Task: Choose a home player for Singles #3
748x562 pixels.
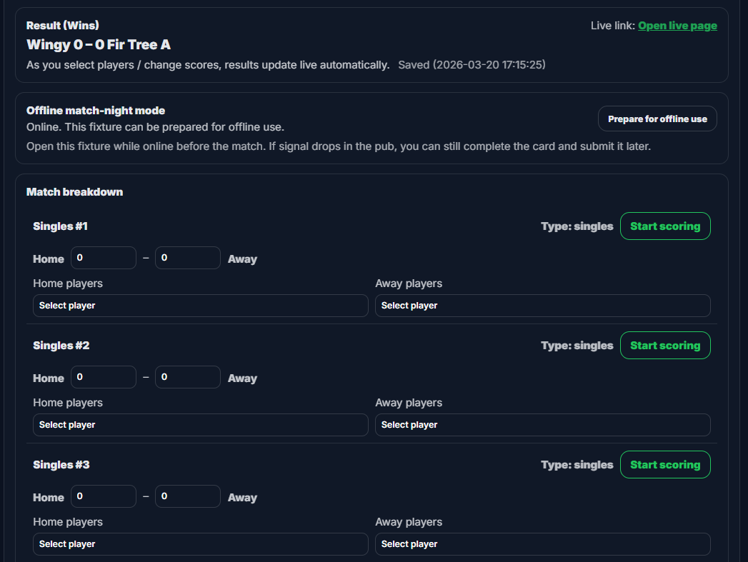Action: (200, 544)
